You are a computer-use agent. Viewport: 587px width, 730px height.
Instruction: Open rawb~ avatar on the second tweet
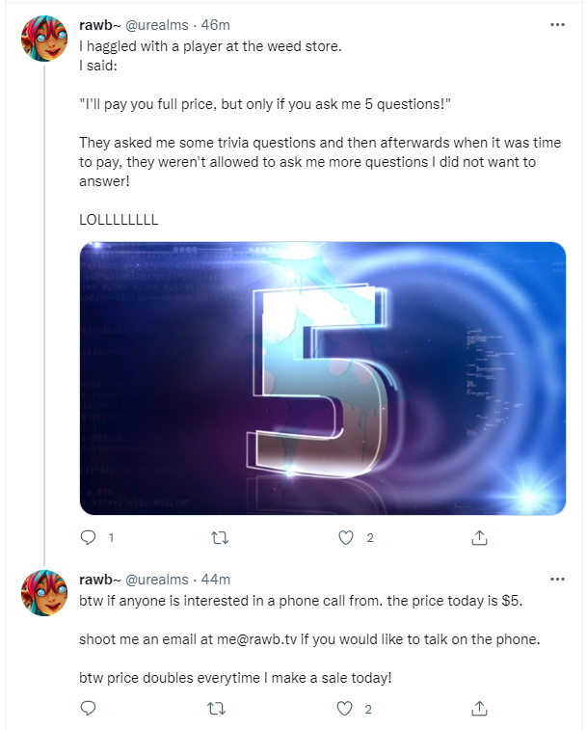tap(44, 593)
